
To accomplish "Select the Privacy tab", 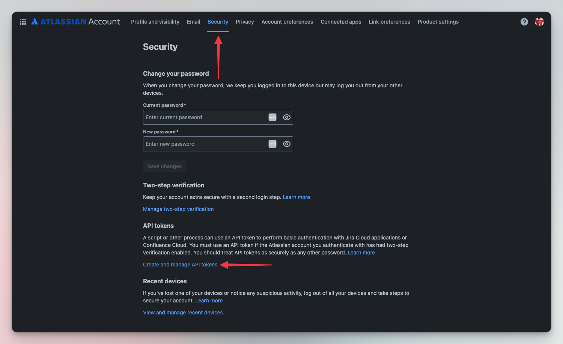I will pos(245,22).
